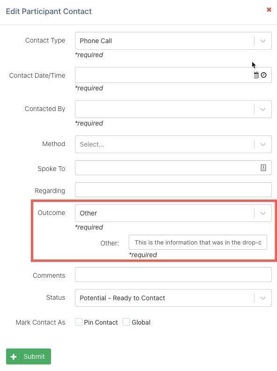Click the Potential - Ready to Contact status value

tap(123, 298)
